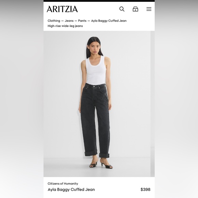Show the next product photo at right edge
This screenshot has height=198, width=198.
point(153,104)
